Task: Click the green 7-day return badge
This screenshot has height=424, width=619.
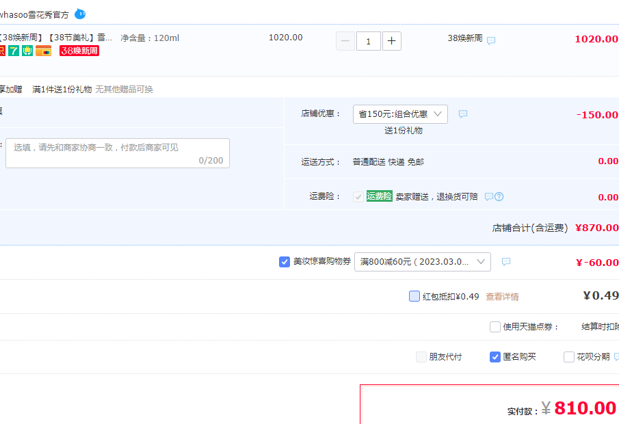Action: tap(14, 51)
